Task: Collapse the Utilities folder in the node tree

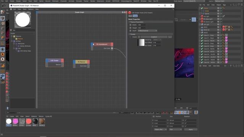Action: pyautogui.click(x=12, y=41)
